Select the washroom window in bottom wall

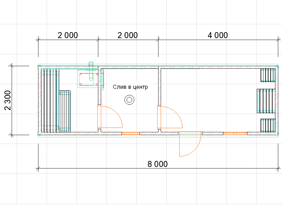point(131,134)
